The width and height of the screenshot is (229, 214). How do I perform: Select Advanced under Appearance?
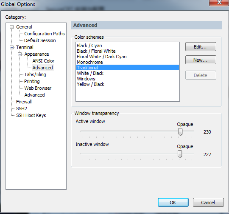(x=42, y=68)
